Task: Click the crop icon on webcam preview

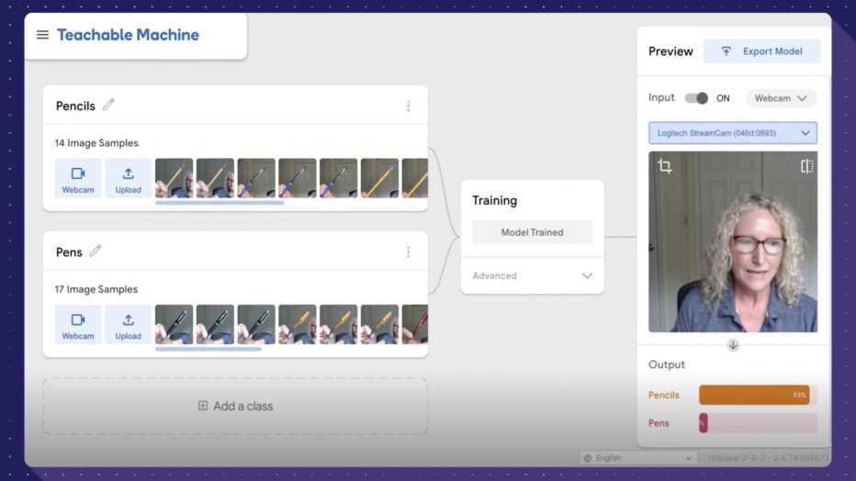Action: (665, 166)
